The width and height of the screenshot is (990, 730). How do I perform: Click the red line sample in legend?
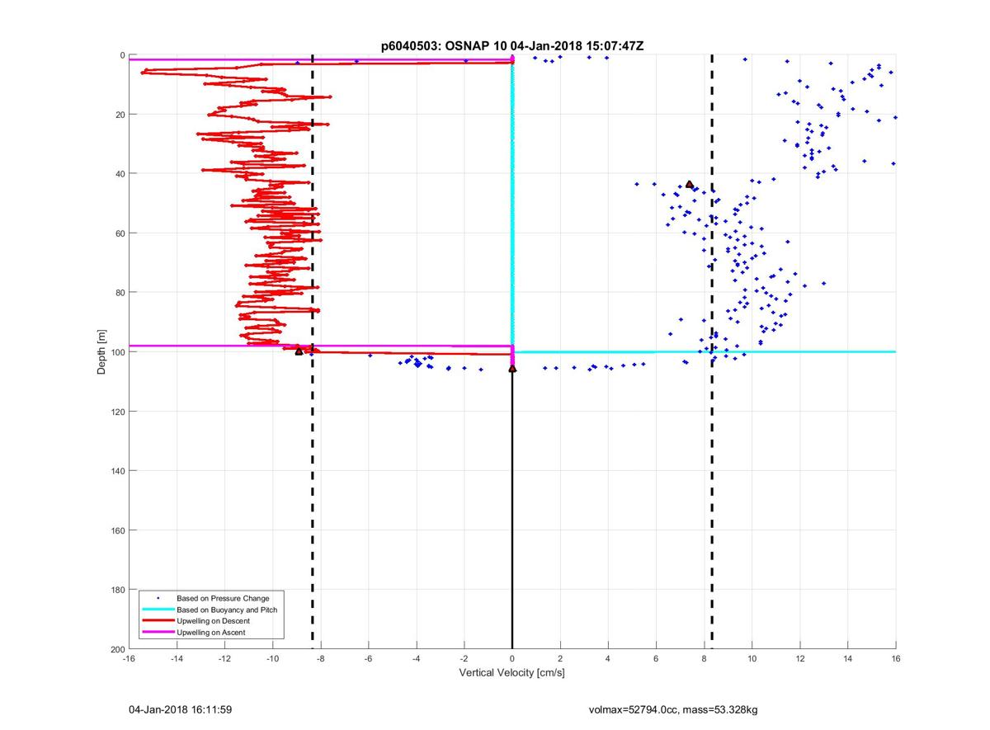click(x=157, y=621)
